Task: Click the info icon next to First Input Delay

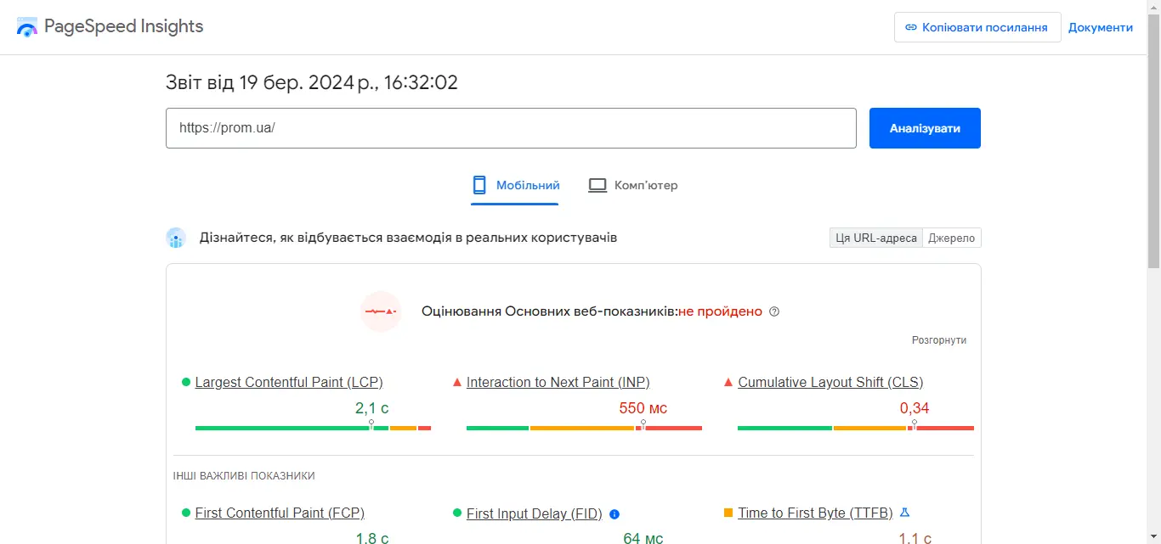Action: [x=614, y=513]
